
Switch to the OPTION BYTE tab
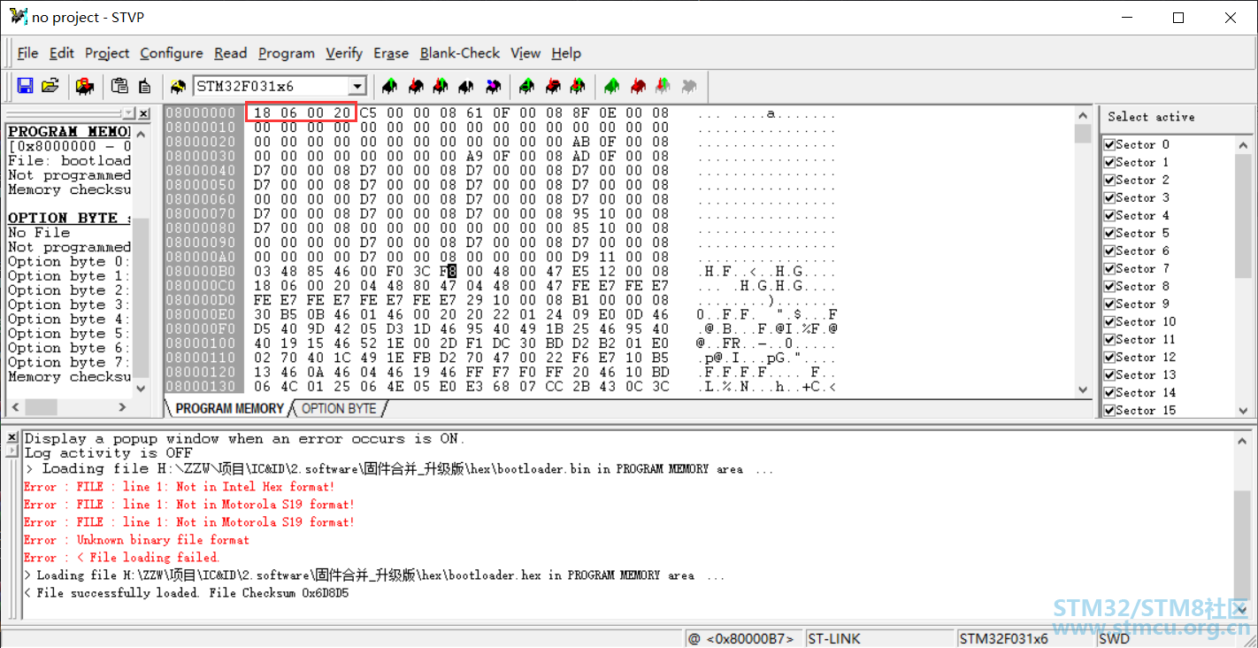point(339,408)
